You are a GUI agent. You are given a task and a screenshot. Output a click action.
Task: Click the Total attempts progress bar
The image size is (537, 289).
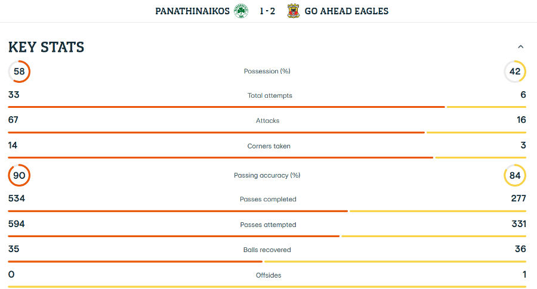point(267,107)
